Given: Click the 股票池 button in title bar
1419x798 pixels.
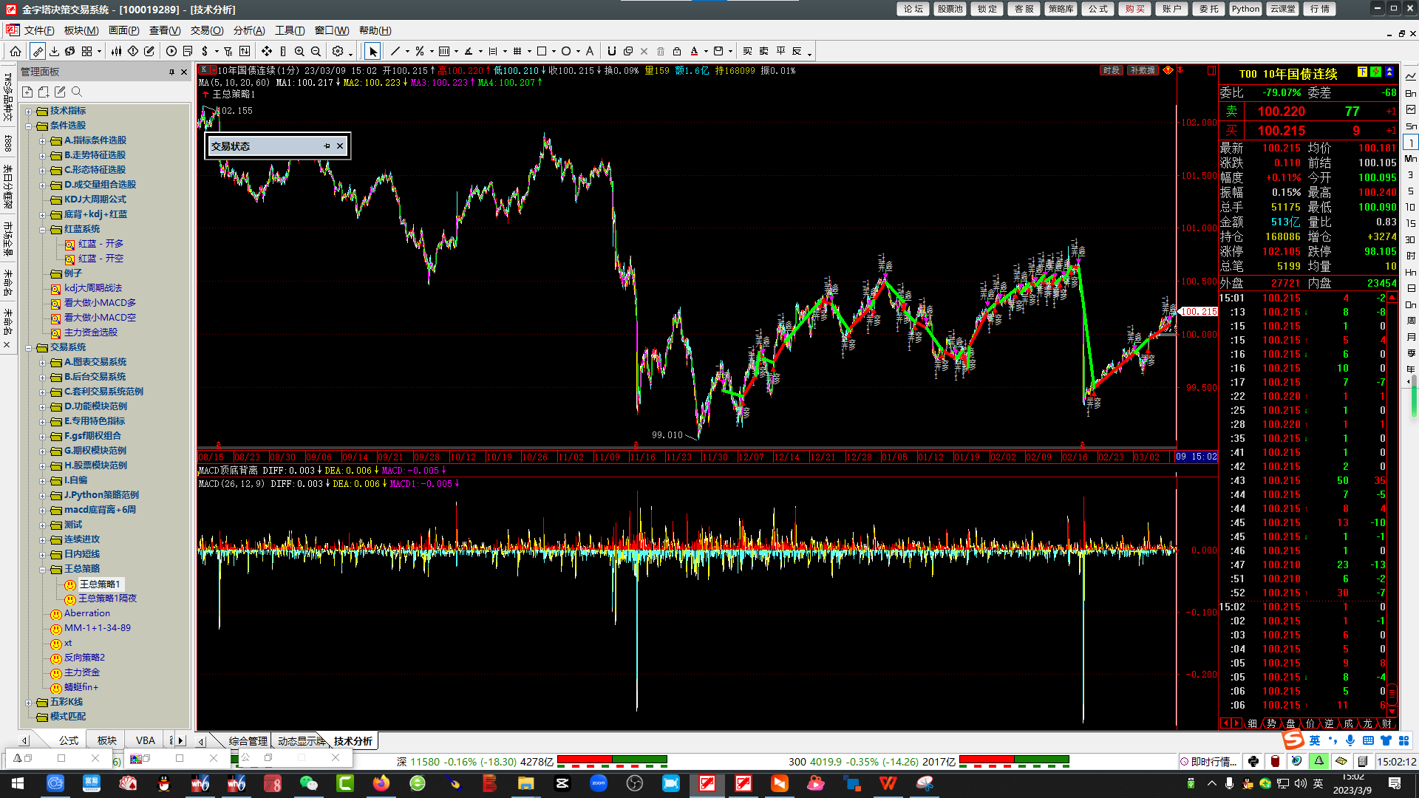Looking at the screenshot, I should [x=950, y=9].
